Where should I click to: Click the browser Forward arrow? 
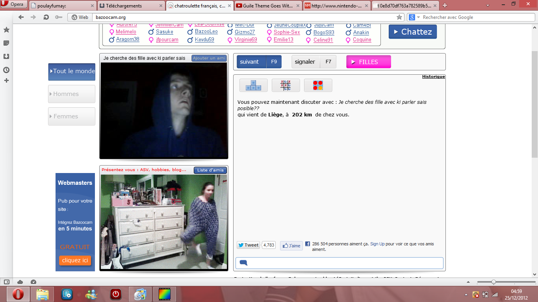tap(33, 17)
